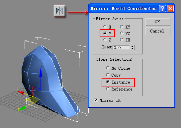Select the Z mirror axis radio

click(105, 40)
